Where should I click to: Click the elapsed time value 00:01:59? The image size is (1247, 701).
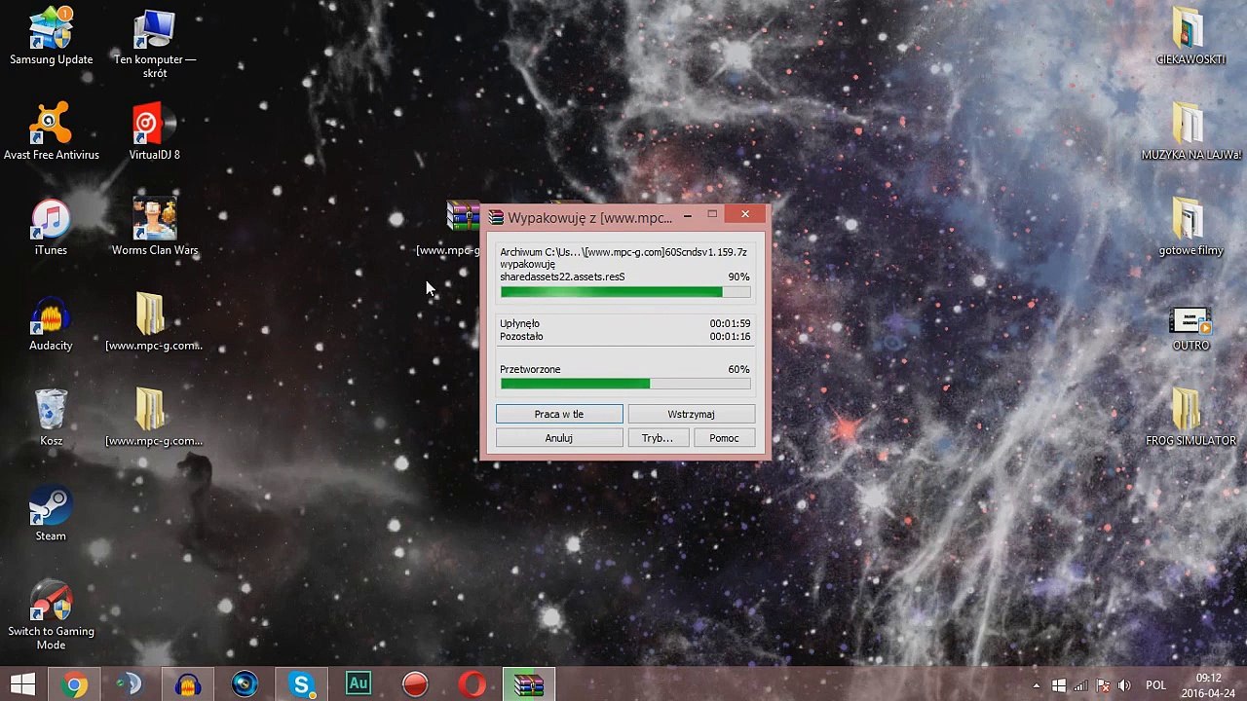[730, 323]
